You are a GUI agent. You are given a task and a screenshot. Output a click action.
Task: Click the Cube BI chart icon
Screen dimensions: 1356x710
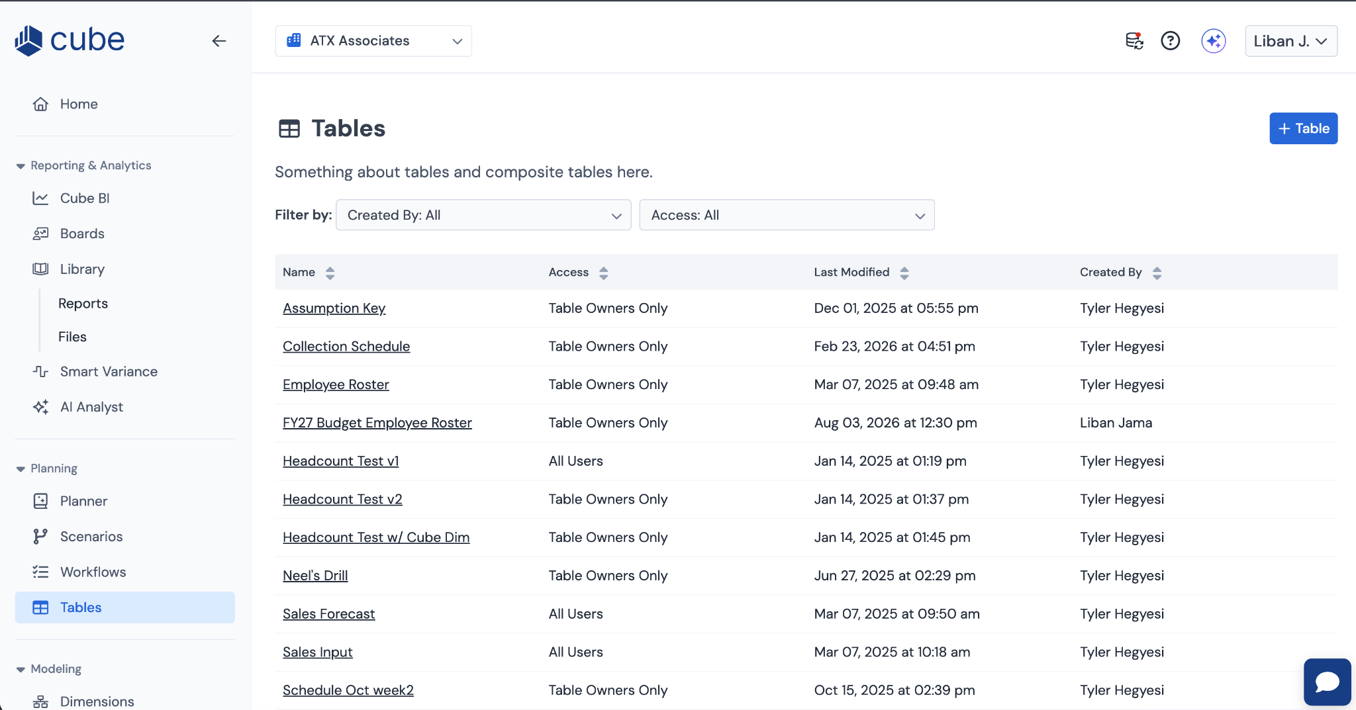point(40,198)
